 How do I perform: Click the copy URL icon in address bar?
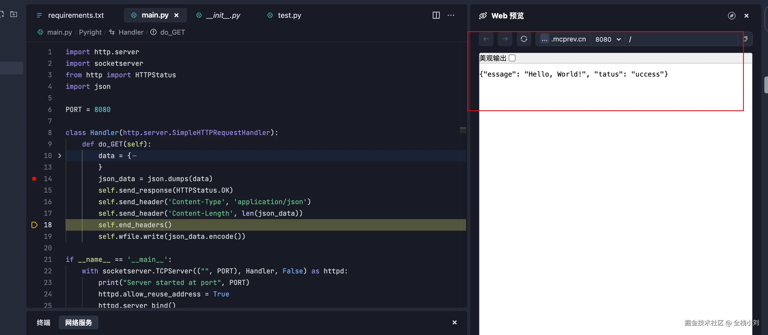(745, 39)
